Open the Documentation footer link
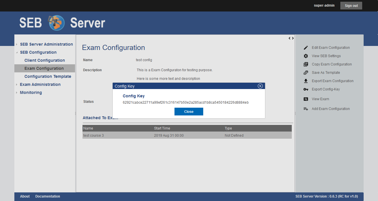Viewport: 378px width, 201px height. point(48,196)
